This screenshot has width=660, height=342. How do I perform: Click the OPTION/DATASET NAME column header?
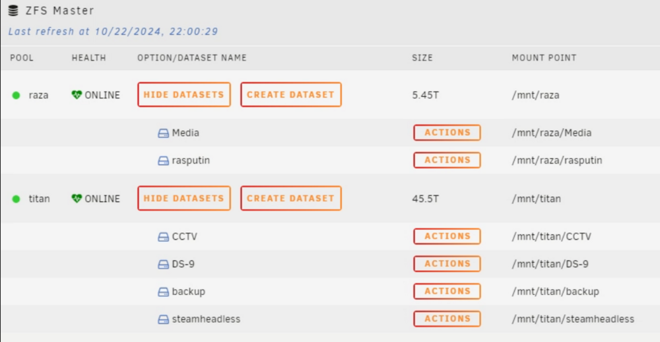[x=192, y=57]
